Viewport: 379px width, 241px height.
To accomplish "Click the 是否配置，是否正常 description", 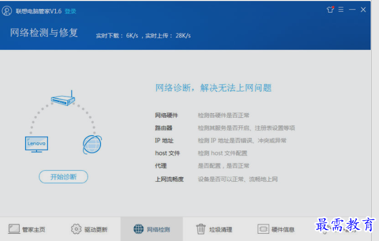I will 223,166.
